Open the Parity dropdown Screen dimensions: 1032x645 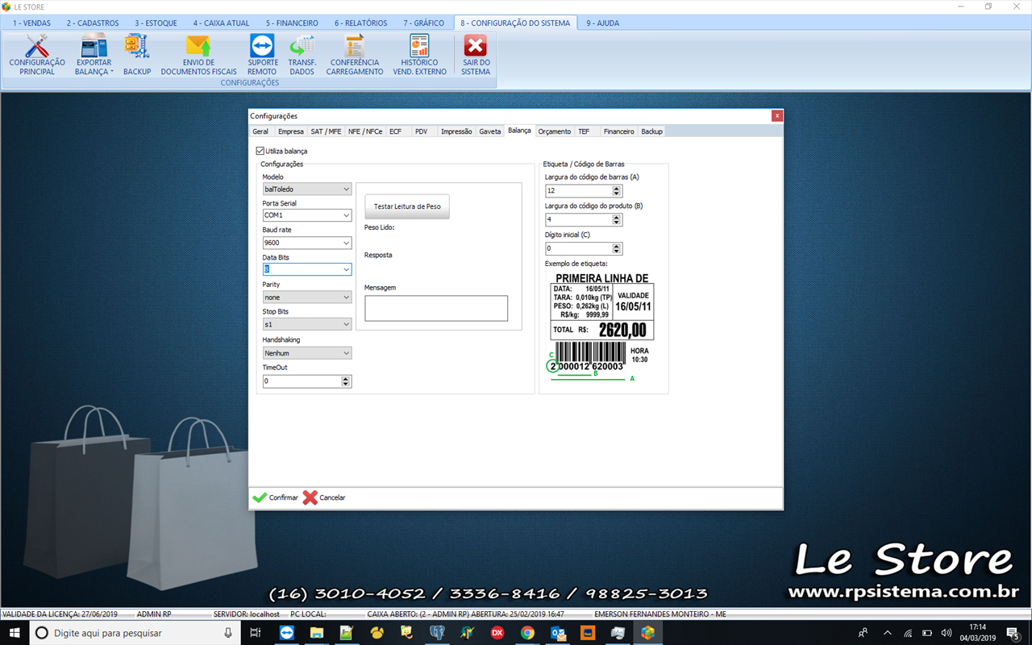pos(307,297)
